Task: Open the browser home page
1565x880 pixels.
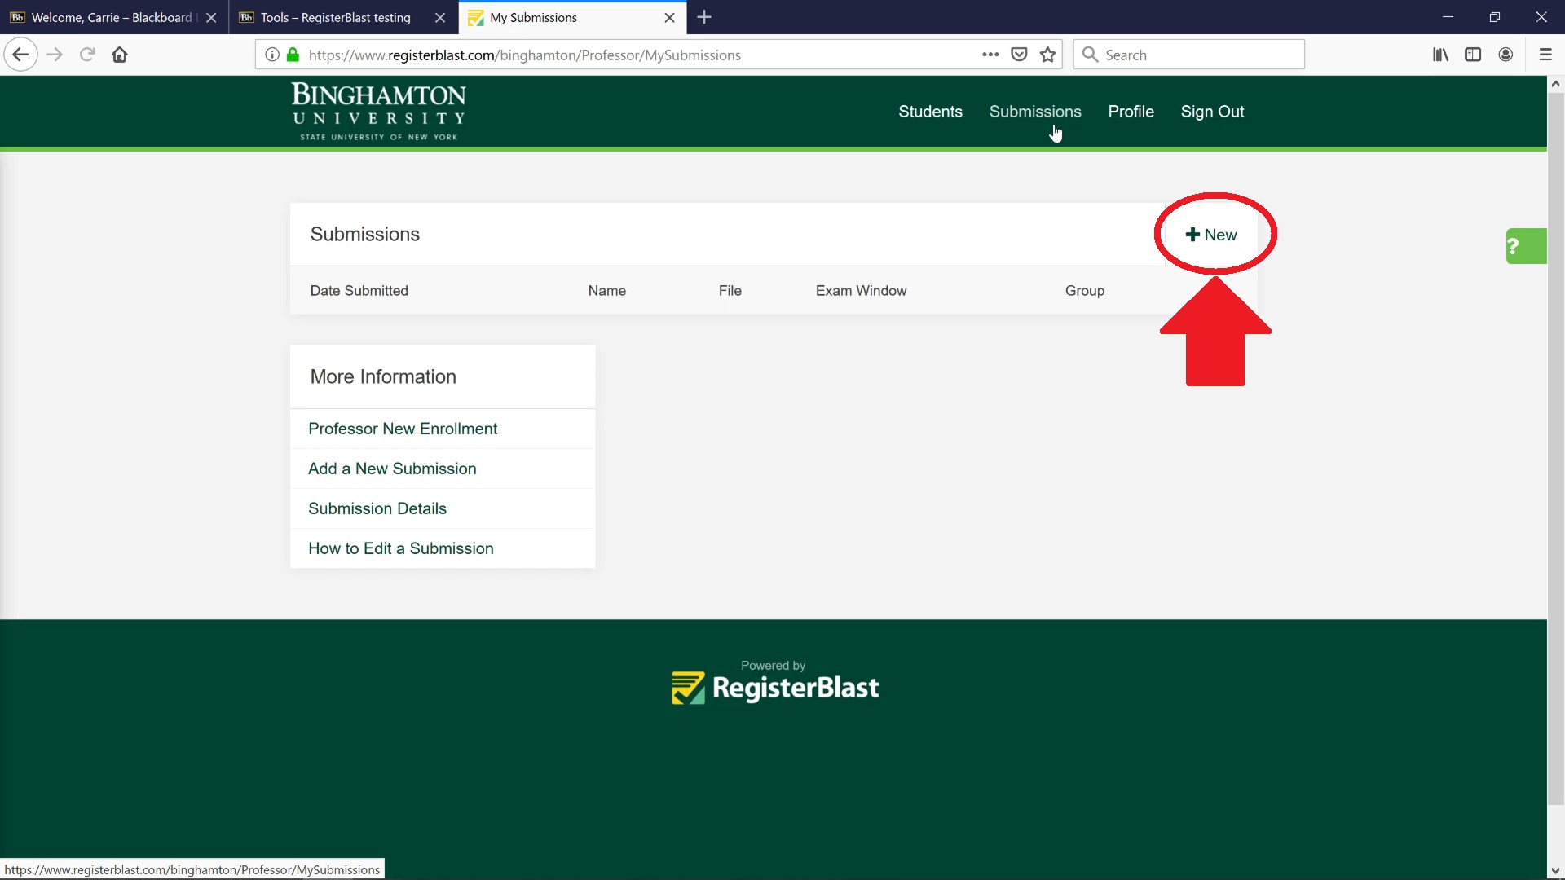Action: (x=119, y=54)
